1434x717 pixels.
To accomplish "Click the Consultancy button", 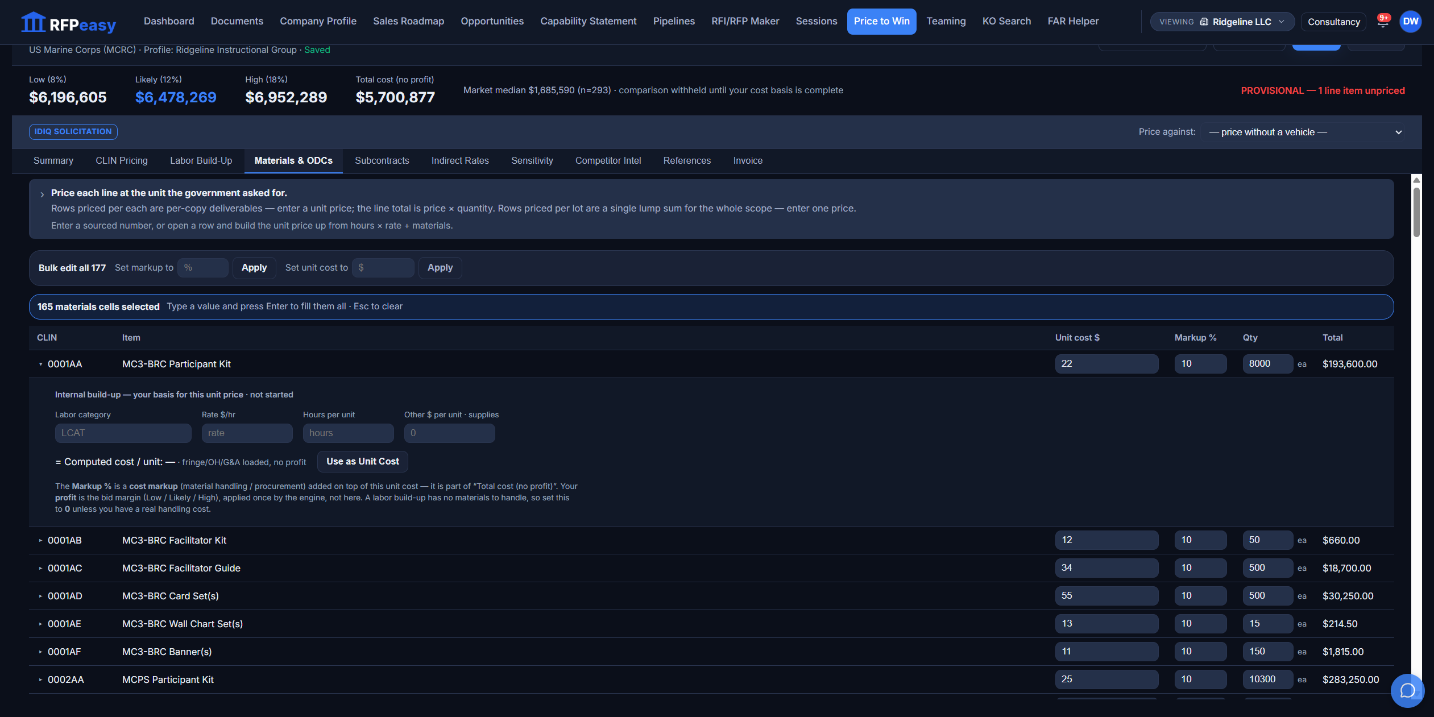I will [1334, 22].
